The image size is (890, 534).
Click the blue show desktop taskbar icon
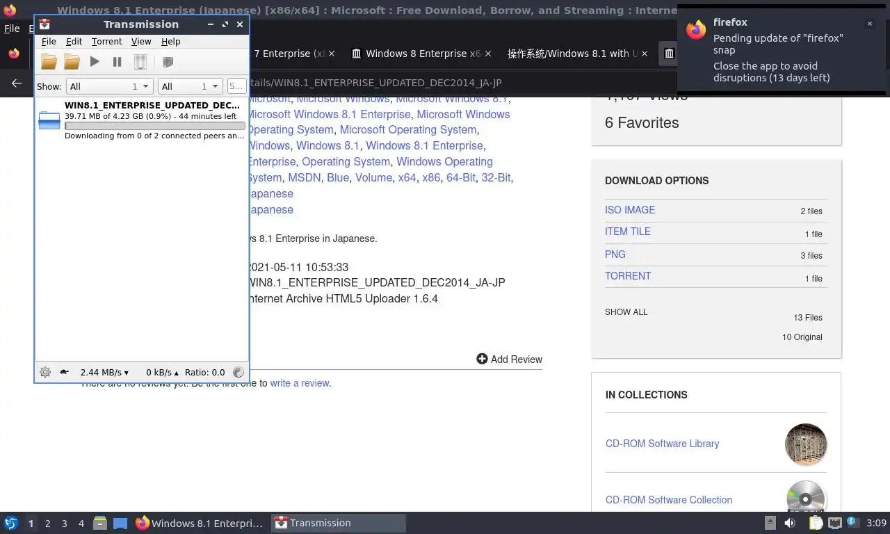(x=120, y=523)
